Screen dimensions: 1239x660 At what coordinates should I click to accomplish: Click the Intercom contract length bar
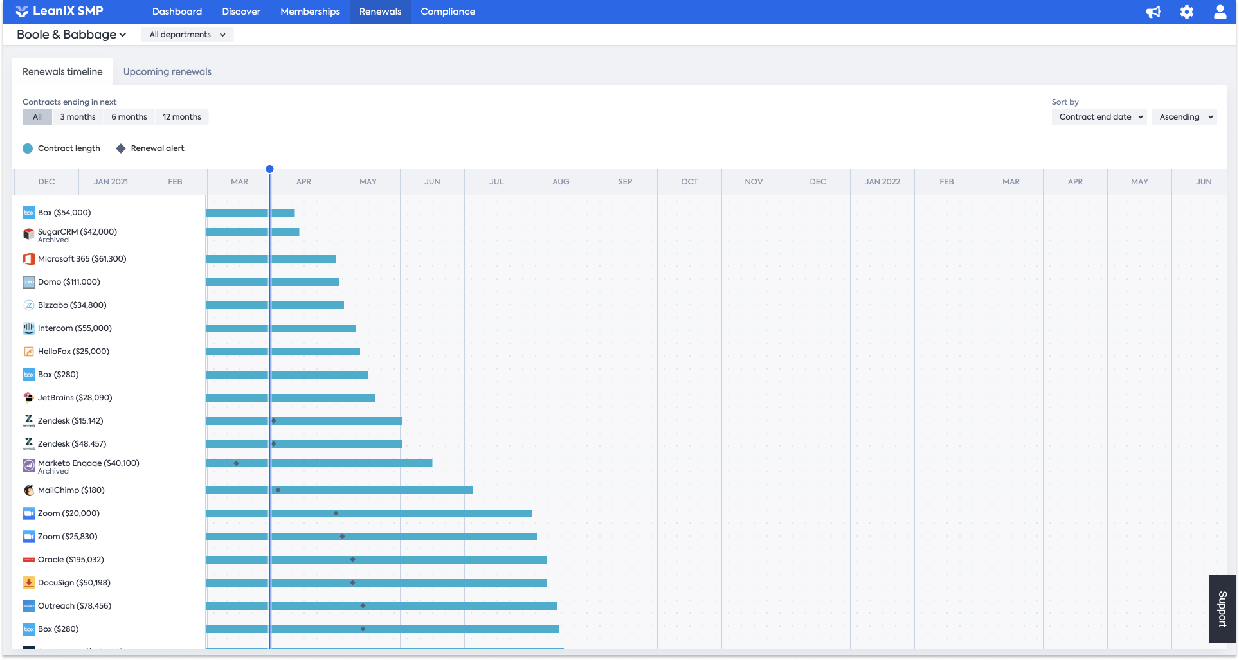(281, 328)
